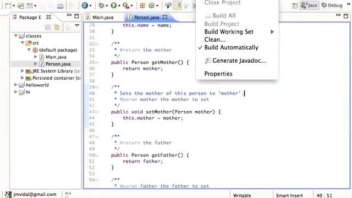Image resolution: width=352 pixels, height=198 pixels.
Task: Click the New wizard toolbar icon
Action: pos(8,5)
